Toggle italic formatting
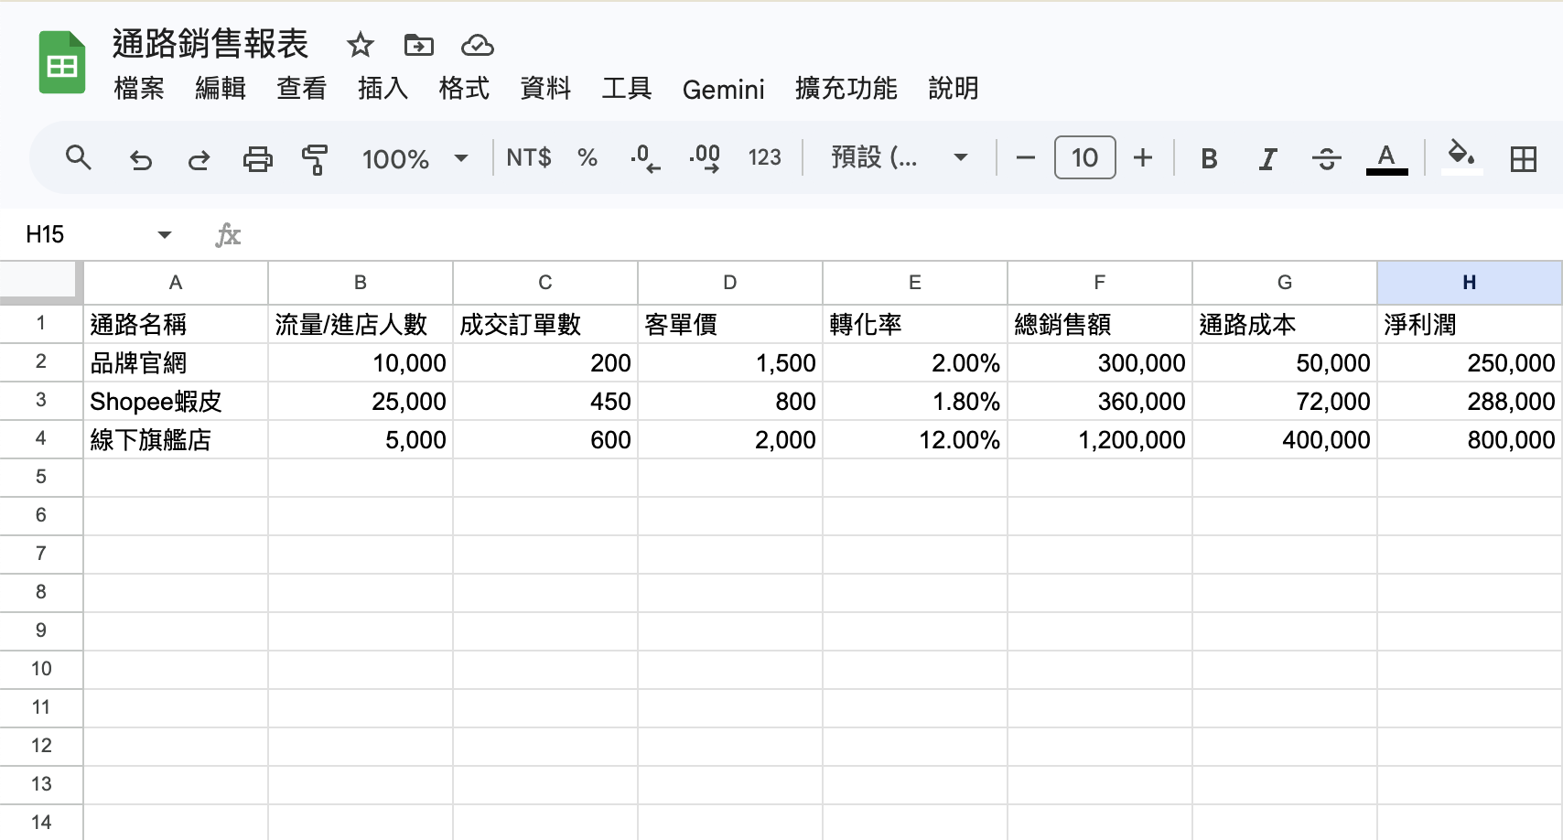The height and width of the screenshot is (840, 1563). pyautogui.click(x=1267, y=157)
